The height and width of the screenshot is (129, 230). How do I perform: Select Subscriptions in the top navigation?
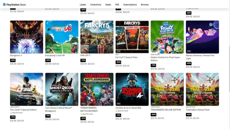point(130,5)
